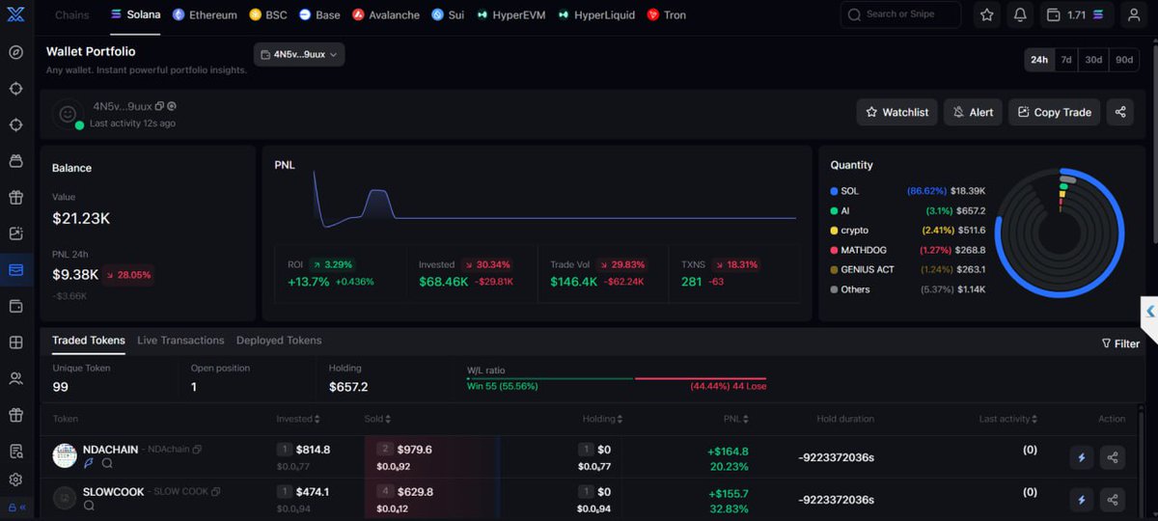Click the AI green legend dot
The image size is (1158, 521).
(x=834, y=210)
